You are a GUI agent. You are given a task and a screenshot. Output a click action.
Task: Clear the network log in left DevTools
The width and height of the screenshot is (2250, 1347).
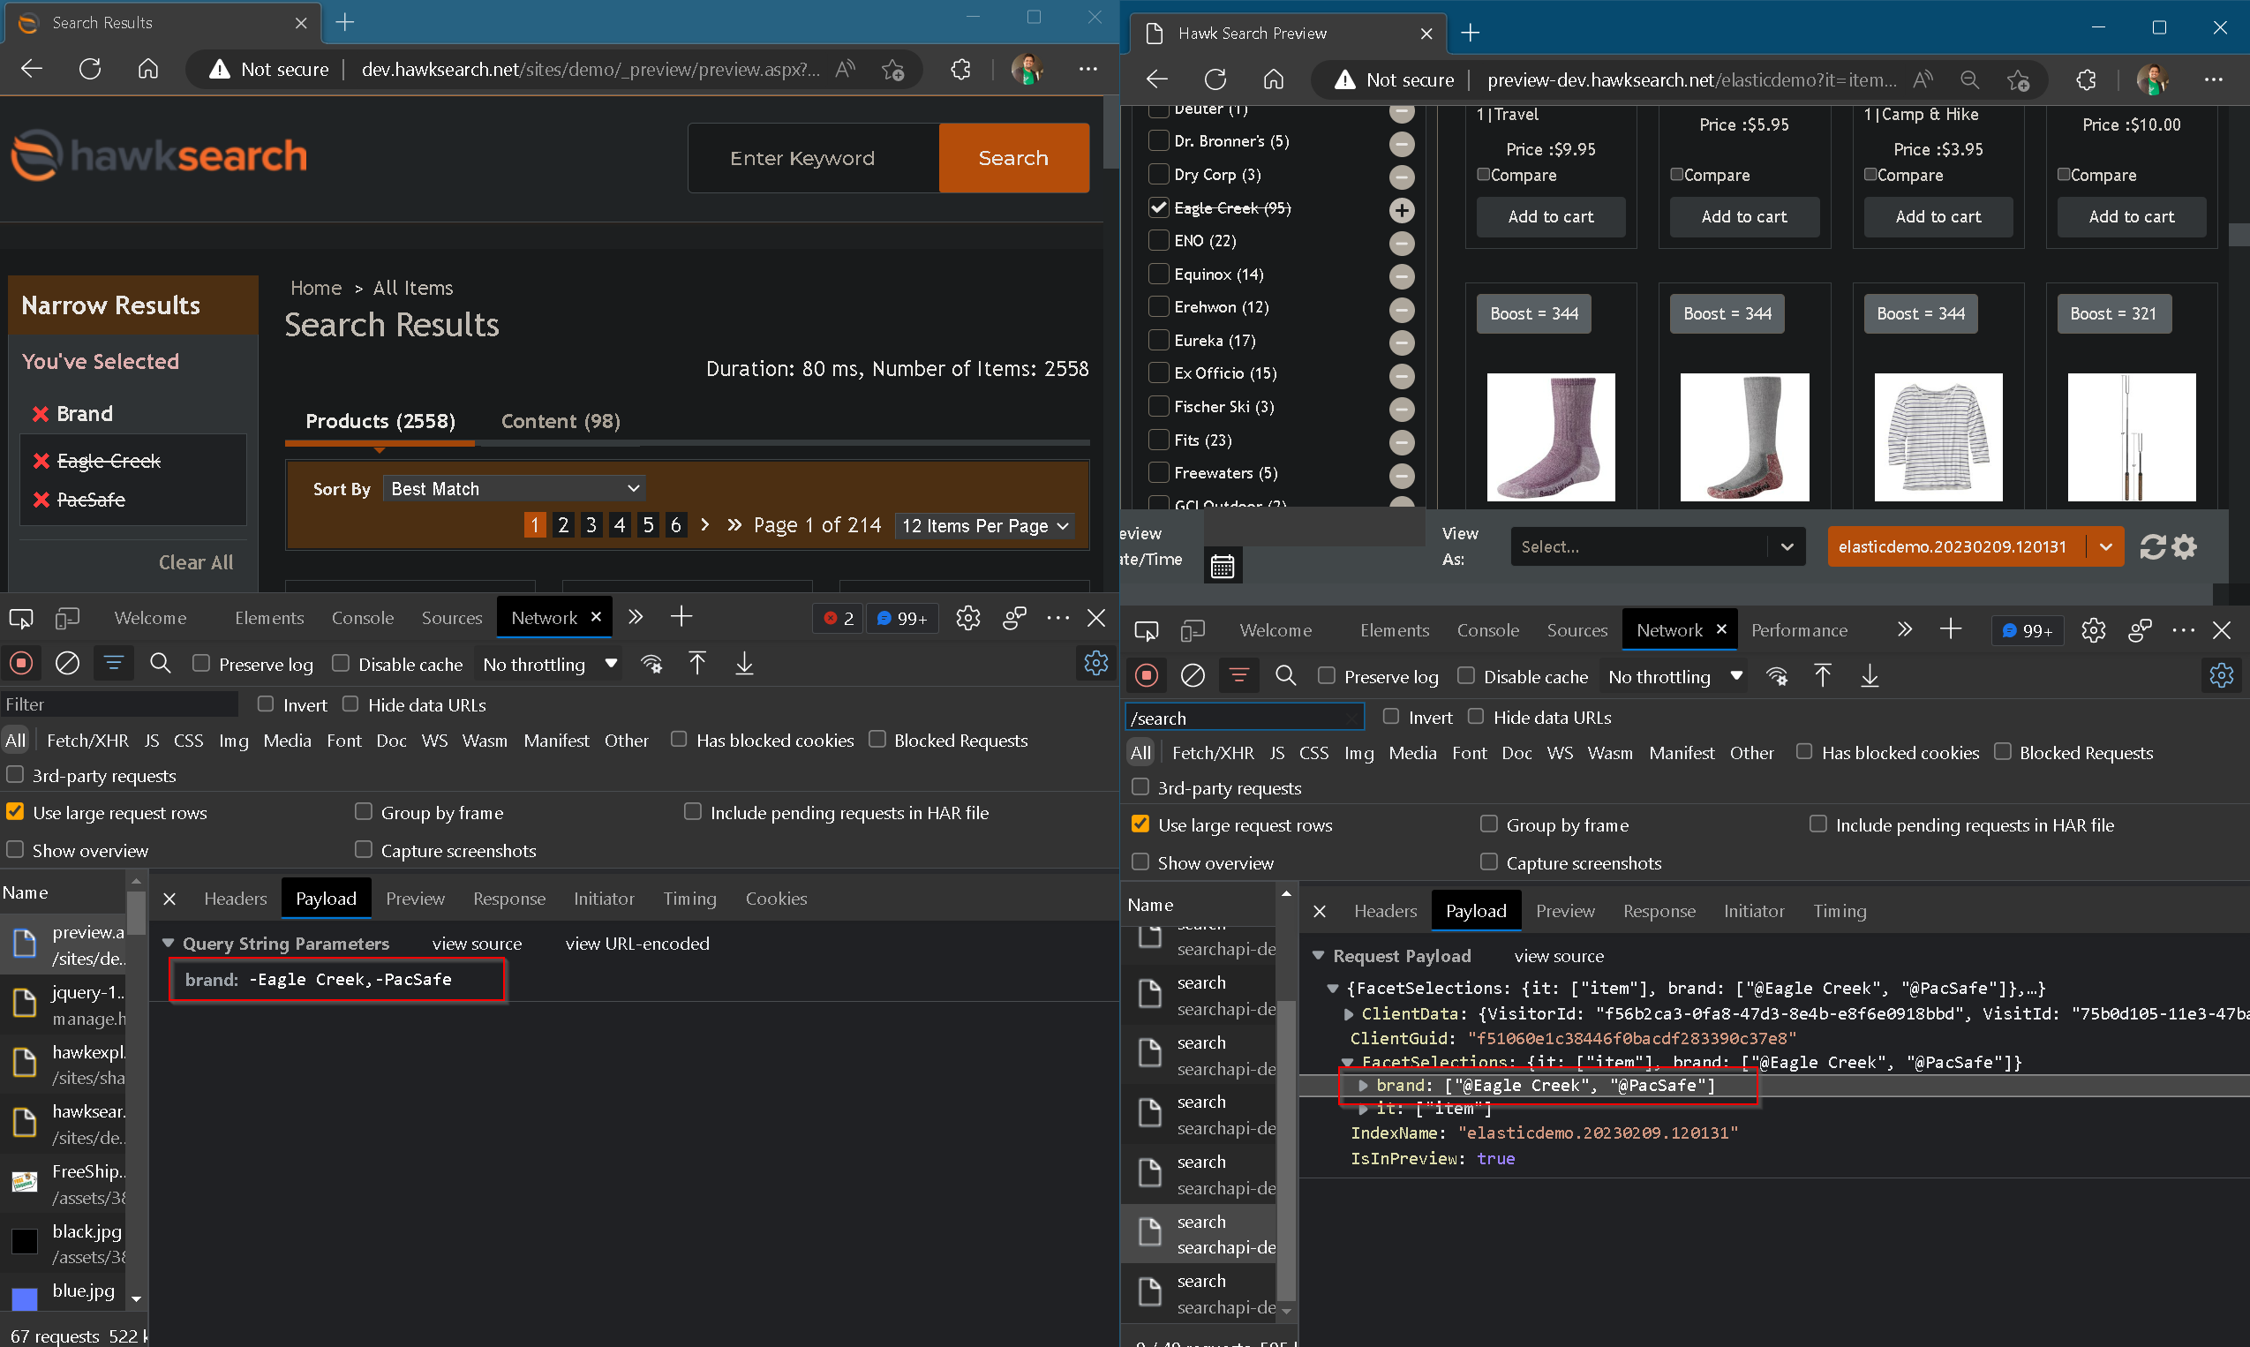[x=67, y=664]
